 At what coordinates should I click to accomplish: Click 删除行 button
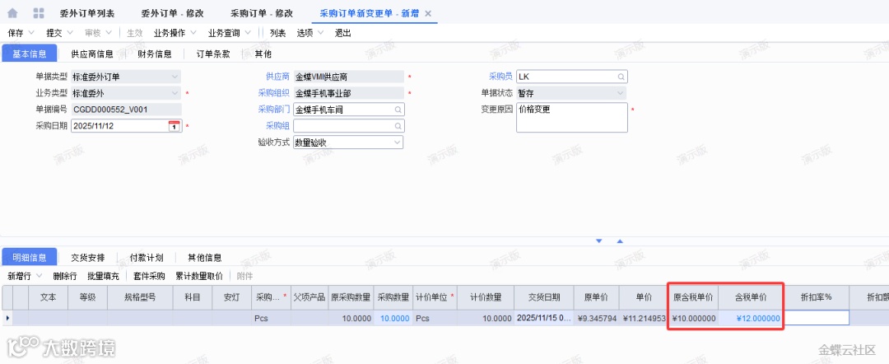point(65,276)
